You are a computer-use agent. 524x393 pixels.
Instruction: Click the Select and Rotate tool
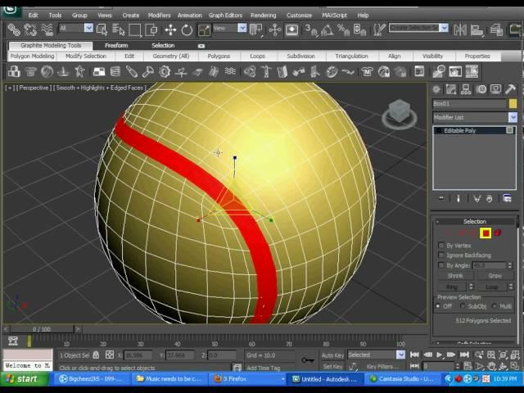coord(187,29)
